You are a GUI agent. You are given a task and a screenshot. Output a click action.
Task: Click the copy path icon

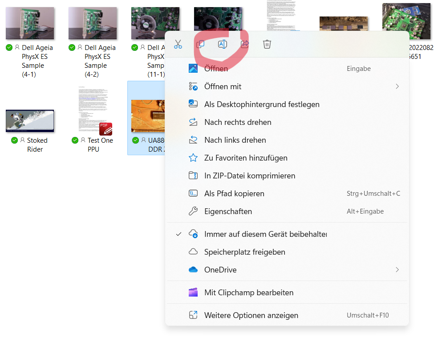pyautogui.click(x=193, y=194)
